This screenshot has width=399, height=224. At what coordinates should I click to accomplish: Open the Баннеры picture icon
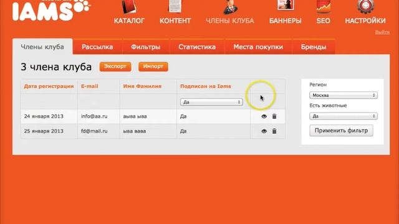[x=286, y=5]
